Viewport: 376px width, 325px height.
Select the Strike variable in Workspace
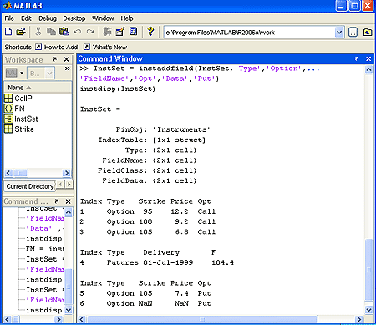point(19,129)
